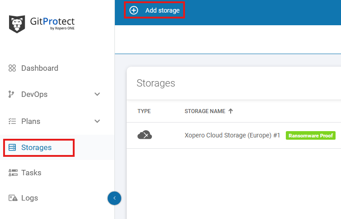The image size is (341, 219).
Task: Click the Logs icon in sidebar
Action: (x=12, y=198)
